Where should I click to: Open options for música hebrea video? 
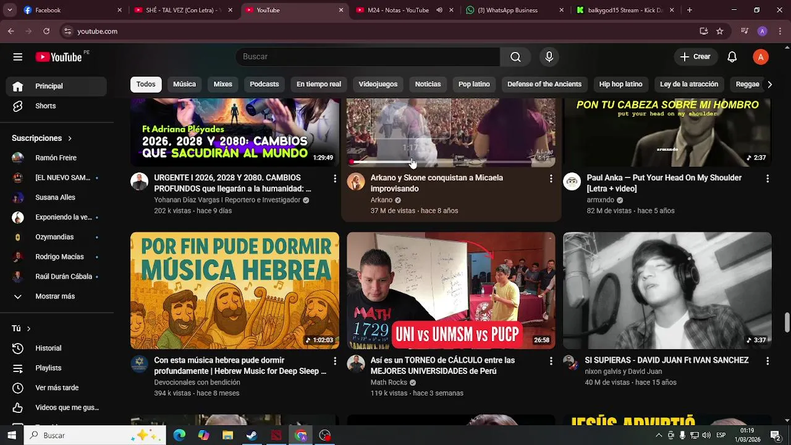[x=334, y=361]
